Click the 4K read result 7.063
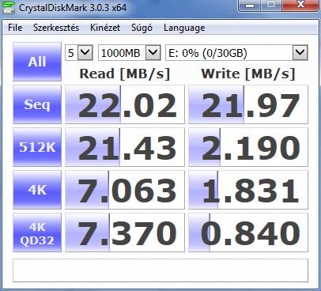The image size is (321, 291). click(125, 190)
